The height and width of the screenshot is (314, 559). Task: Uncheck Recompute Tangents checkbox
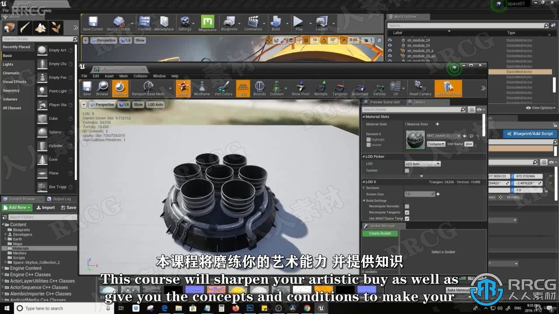(407, 212)
